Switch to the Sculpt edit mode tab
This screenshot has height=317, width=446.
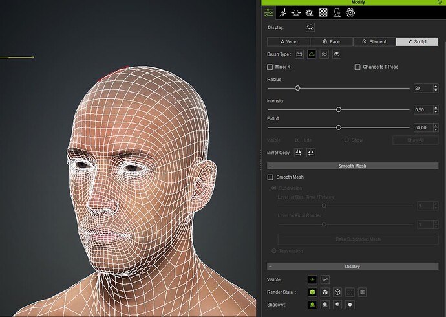pyautogui.click(x=417, y=42)
